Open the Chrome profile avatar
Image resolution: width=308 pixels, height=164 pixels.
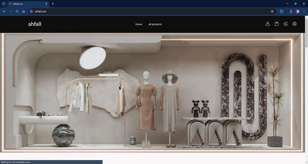point(298,11)
